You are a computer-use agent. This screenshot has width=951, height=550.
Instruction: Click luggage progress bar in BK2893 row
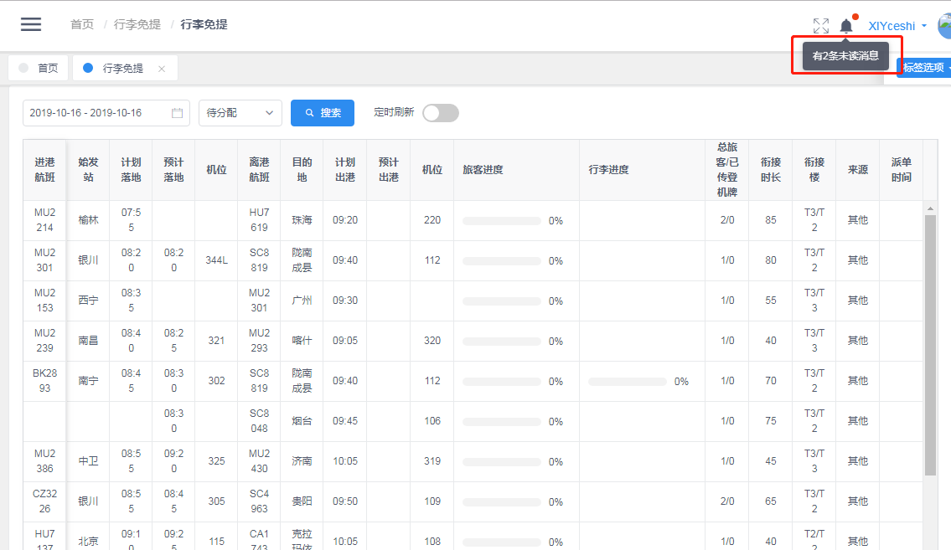pyautogui.click(x=627, y=382)
